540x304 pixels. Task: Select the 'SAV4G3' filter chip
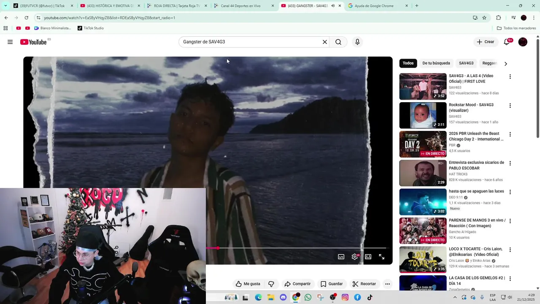[x=466, y=63]
